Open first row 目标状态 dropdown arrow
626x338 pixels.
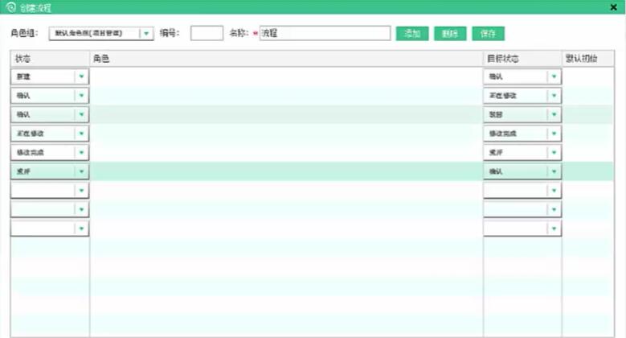pyautogui.click(x=554, y=76)
